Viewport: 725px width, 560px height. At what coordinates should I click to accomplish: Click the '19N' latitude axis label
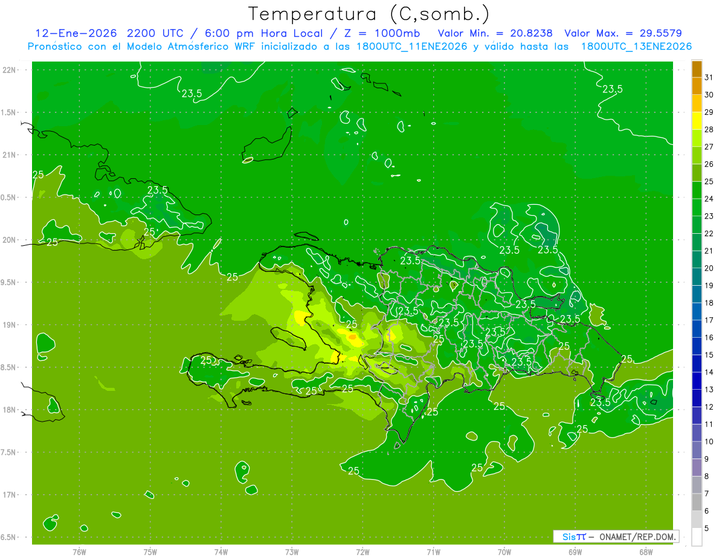(10, 325)
